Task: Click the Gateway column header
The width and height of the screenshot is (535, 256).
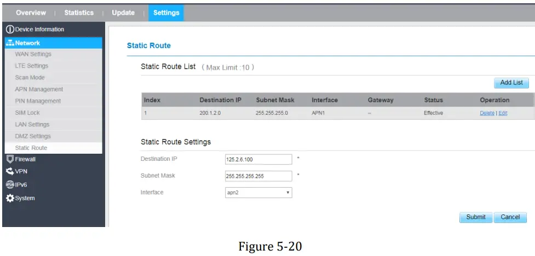Action: [381, 100]
